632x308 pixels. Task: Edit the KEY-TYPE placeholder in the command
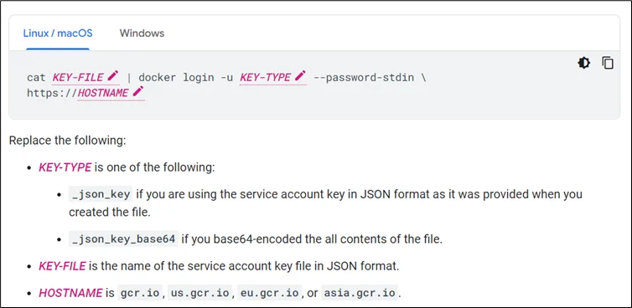[265, 77]
